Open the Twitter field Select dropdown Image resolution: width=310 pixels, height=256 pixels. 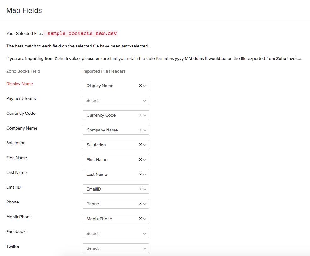coord(116,248)
